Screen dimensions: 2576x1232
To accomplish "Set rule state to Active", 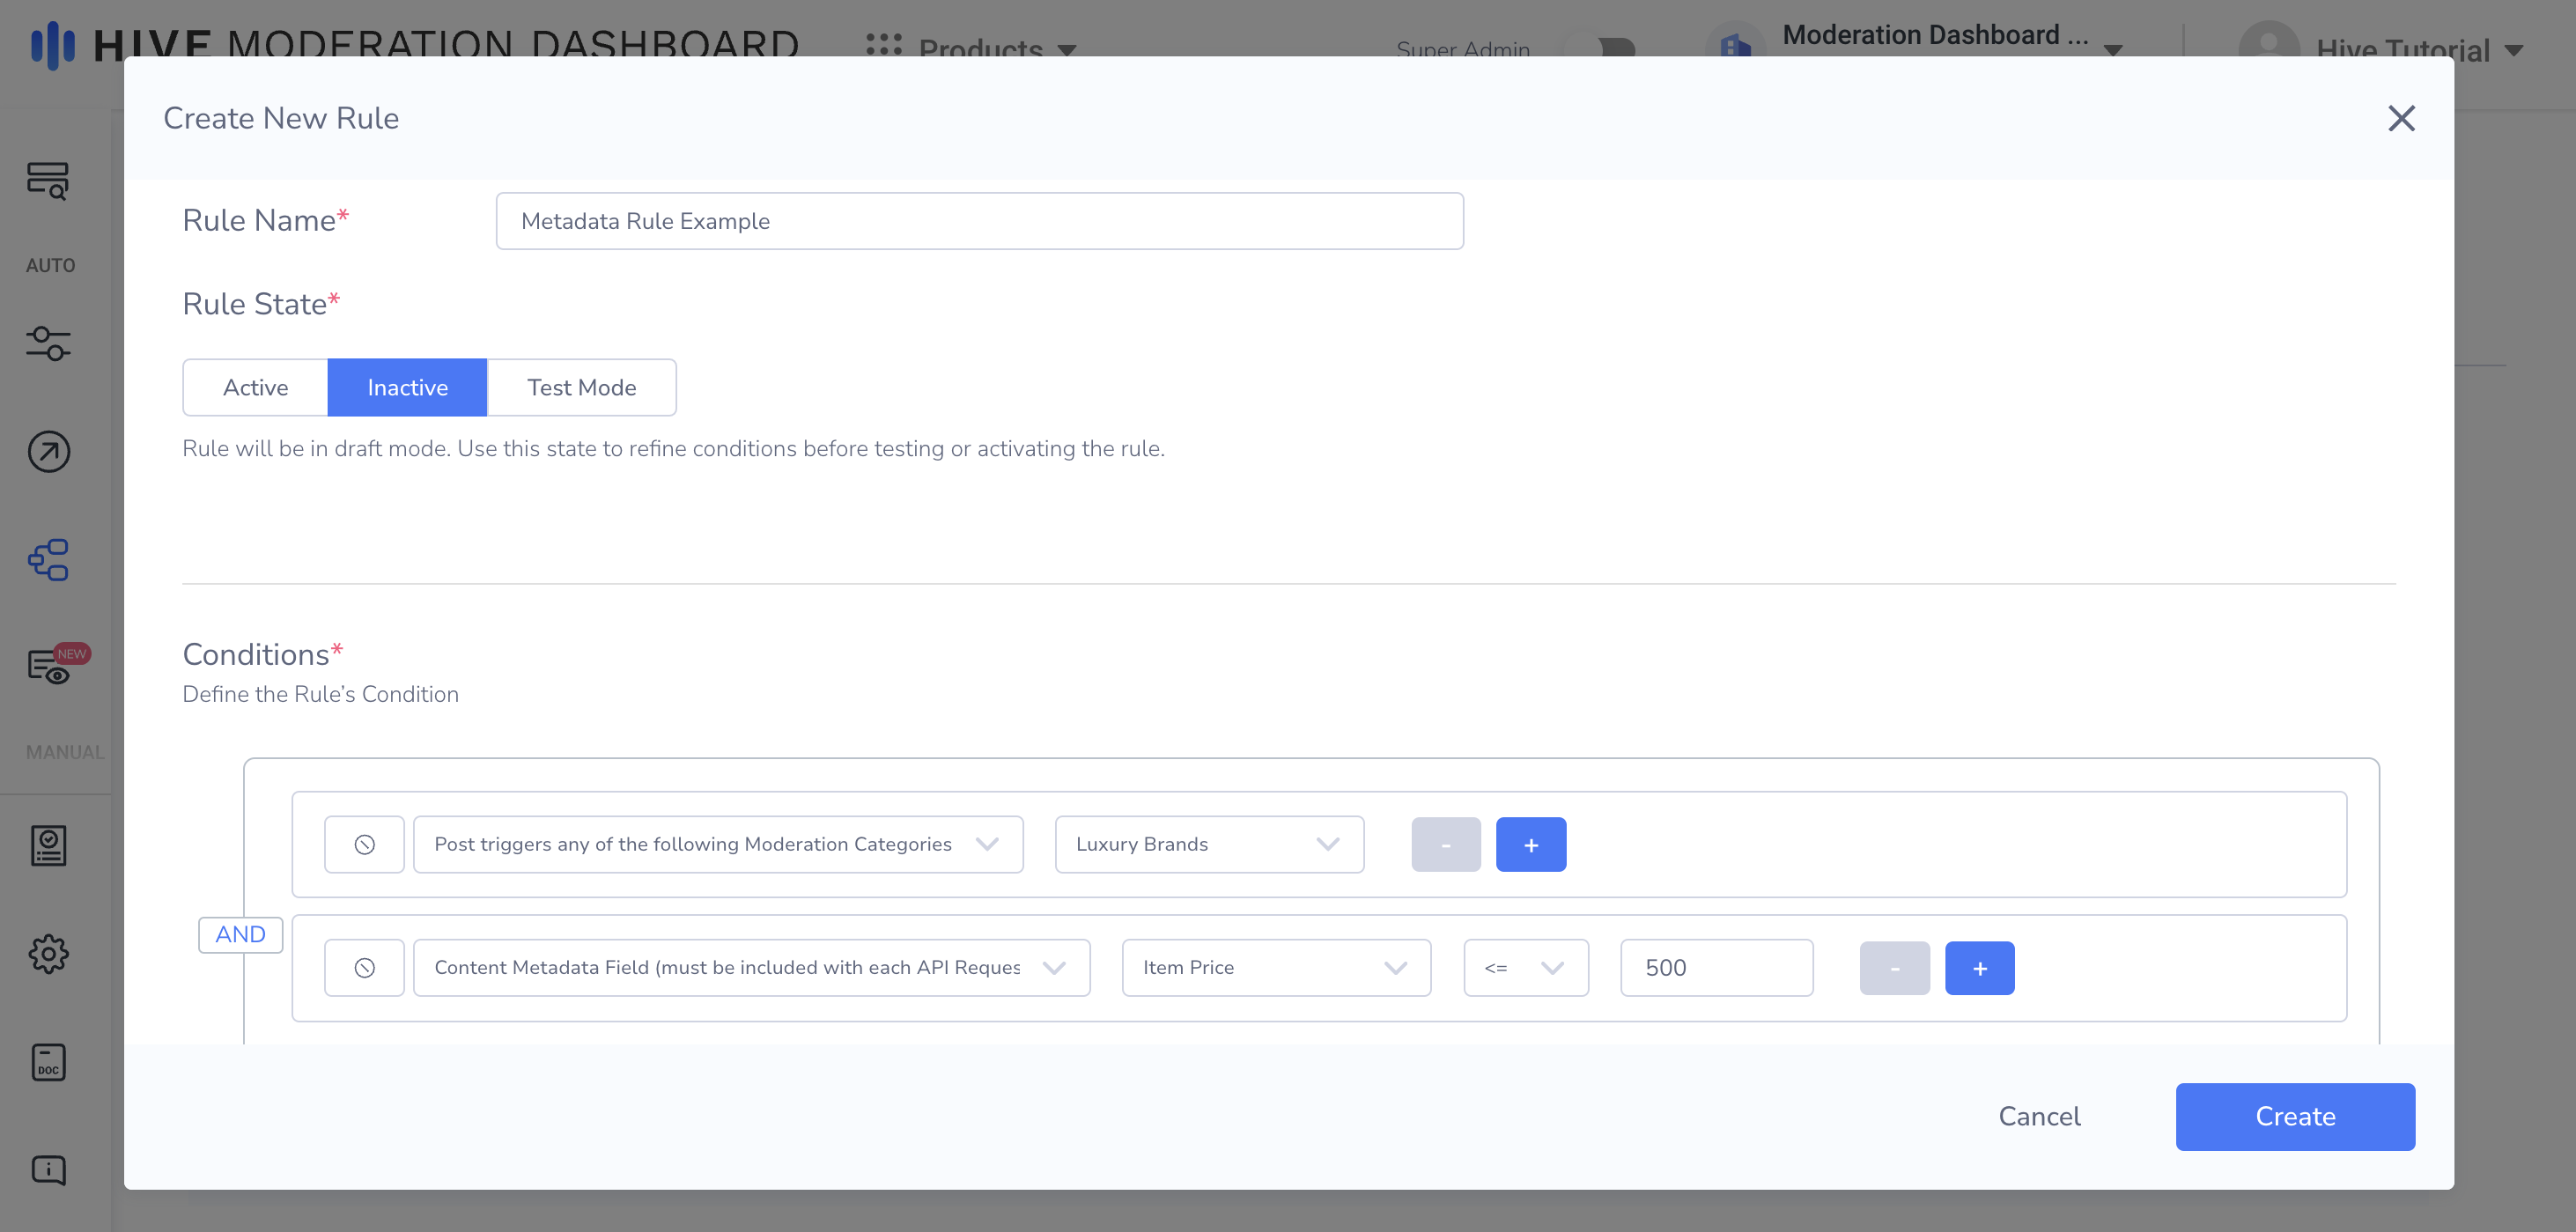I will [255, 387].
